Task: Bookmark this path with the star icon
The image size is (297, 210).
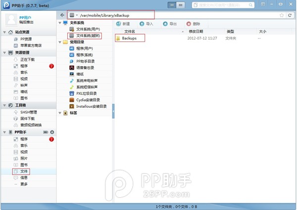Action: tap(282, 15)
